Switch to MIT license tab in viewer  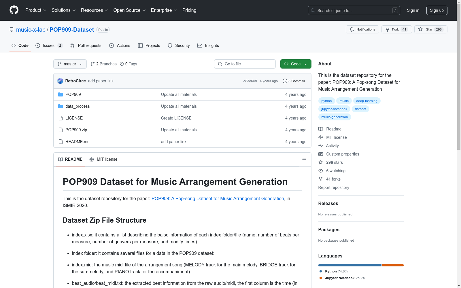pyautogui.click(x=103, y=159)
